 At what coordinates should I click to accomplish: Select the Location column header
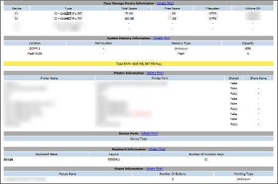click(35, 43)
